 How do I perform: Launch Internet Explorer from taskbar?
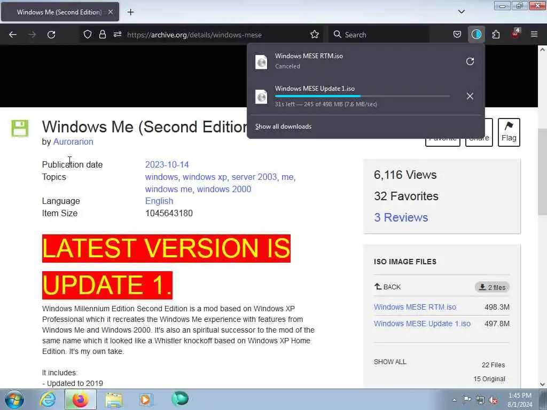[x=48, y=399]
